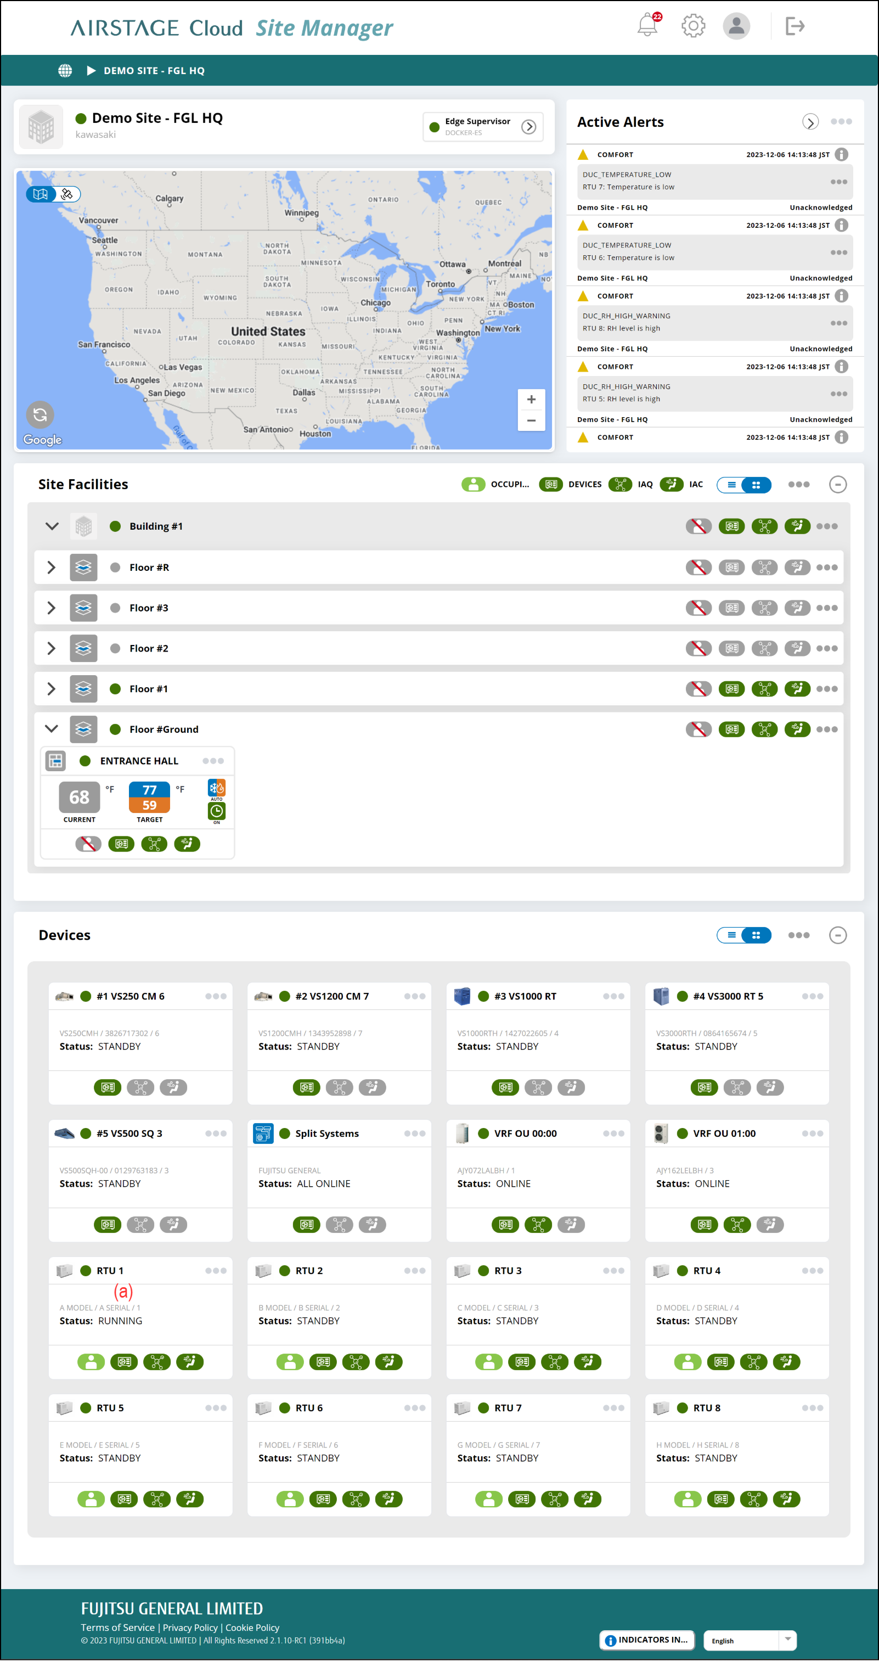Click the logout icon in header
This screenshot has width=879, height=1661.
795,26
